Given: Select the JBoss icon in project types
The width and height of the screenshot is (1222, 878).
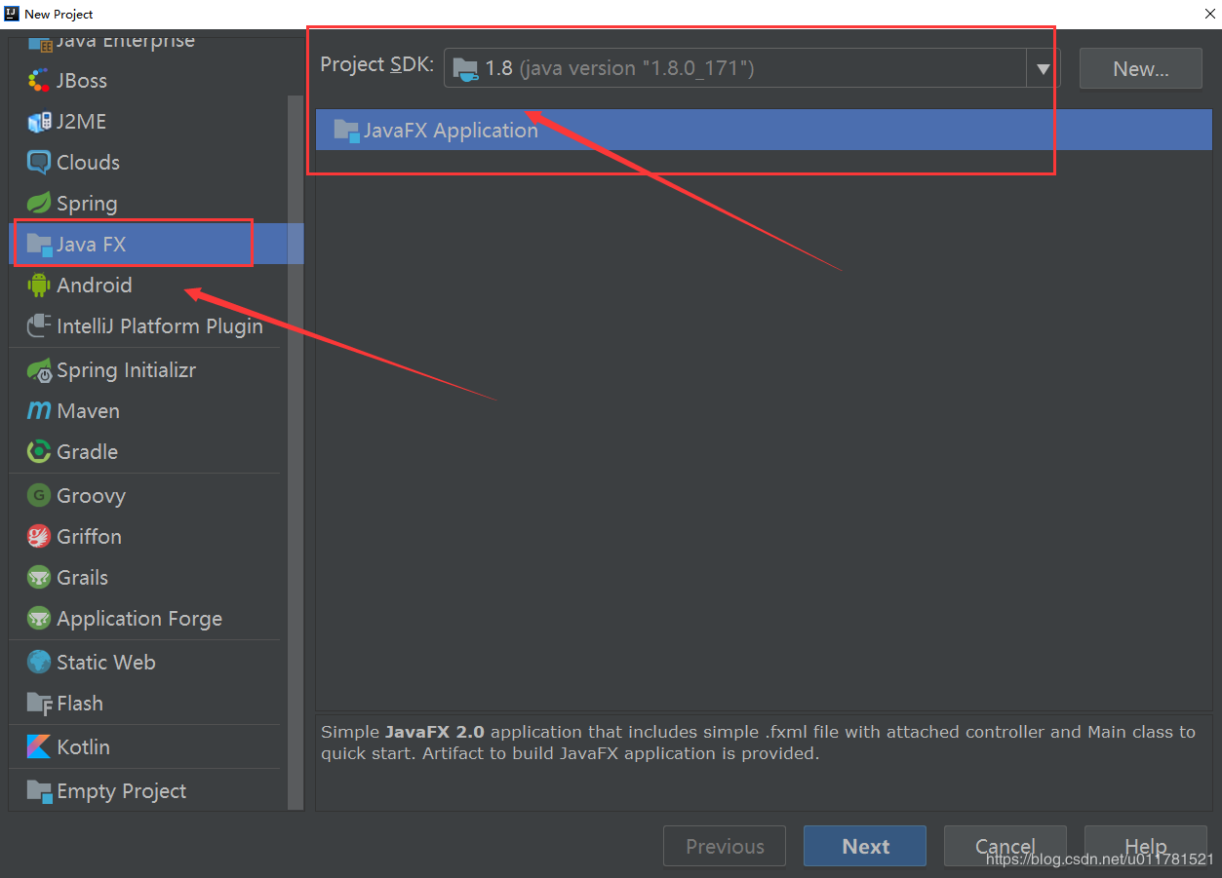Looking at the screenshot, I should 39,81.
